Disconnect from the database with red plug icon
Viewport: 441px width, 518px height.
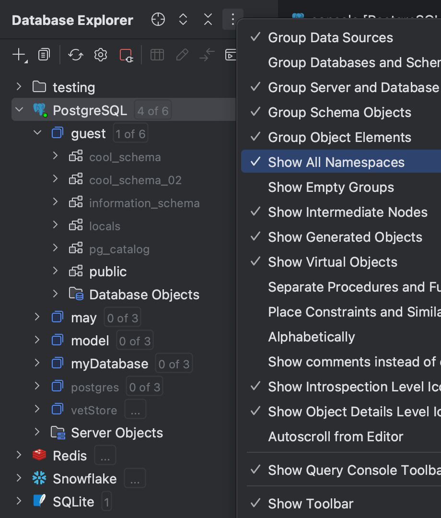pos(125,54)
